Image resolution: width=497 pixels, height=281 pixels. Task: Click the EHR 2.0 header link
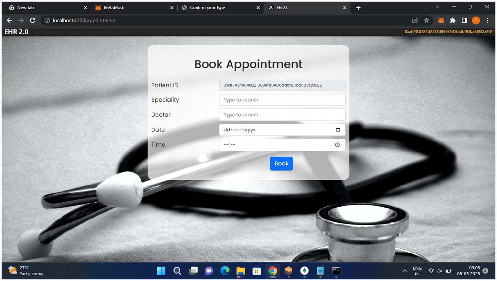(16, 32)
